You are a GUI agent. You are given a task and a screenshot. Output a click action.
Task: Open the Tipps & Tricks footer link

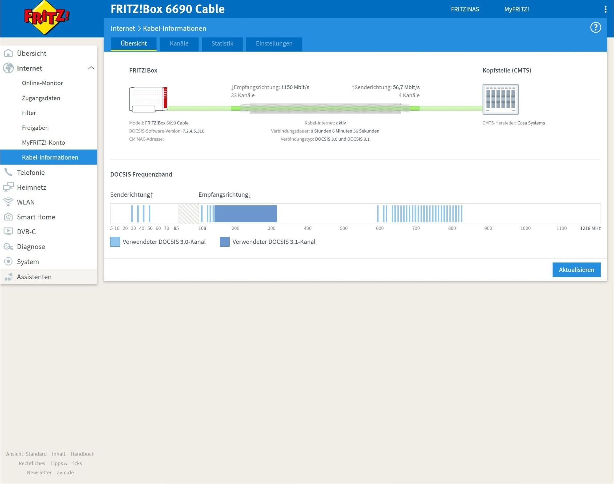pyautogui.click(x=66, y=463)
